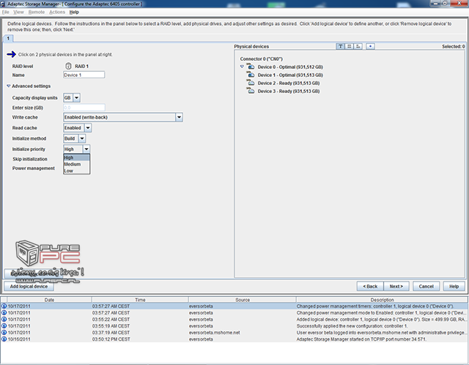Sort event log by Description column

click(382, 300)
